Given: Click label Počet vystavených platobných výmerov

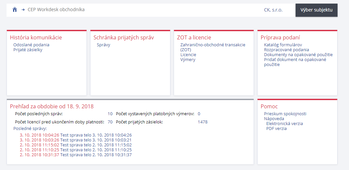Looking at the screenshot, I should [155, 114].
